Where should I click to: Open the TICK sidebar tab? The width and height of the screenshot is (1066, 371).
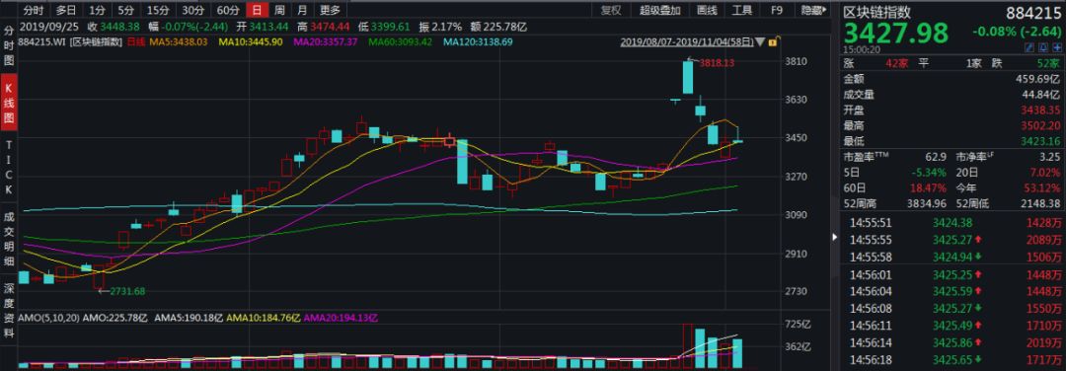pyautogui.click(x=9, y=167)
